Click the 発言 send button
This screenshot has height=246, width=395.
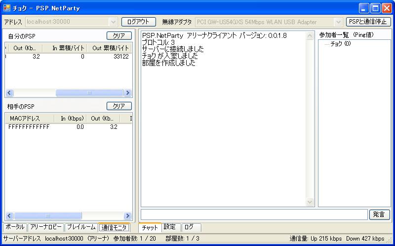pyautogui.click(x=379, y=215)
